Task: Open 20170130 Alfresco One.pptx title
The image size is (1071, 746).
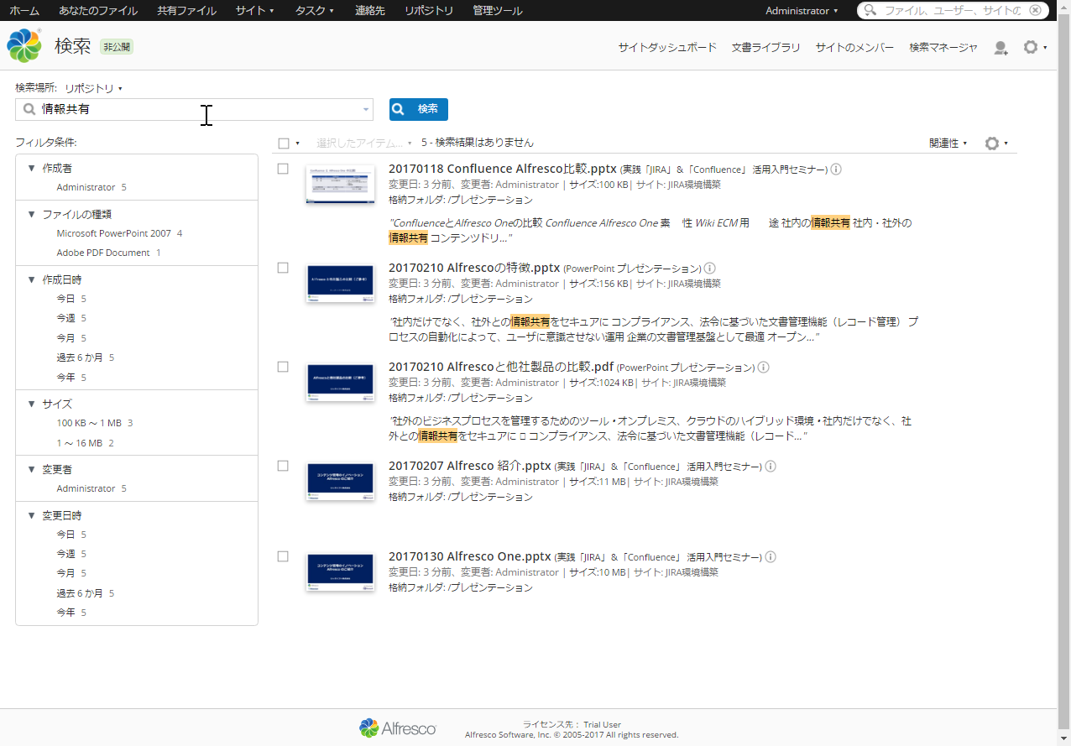Action: click(470, 556)
